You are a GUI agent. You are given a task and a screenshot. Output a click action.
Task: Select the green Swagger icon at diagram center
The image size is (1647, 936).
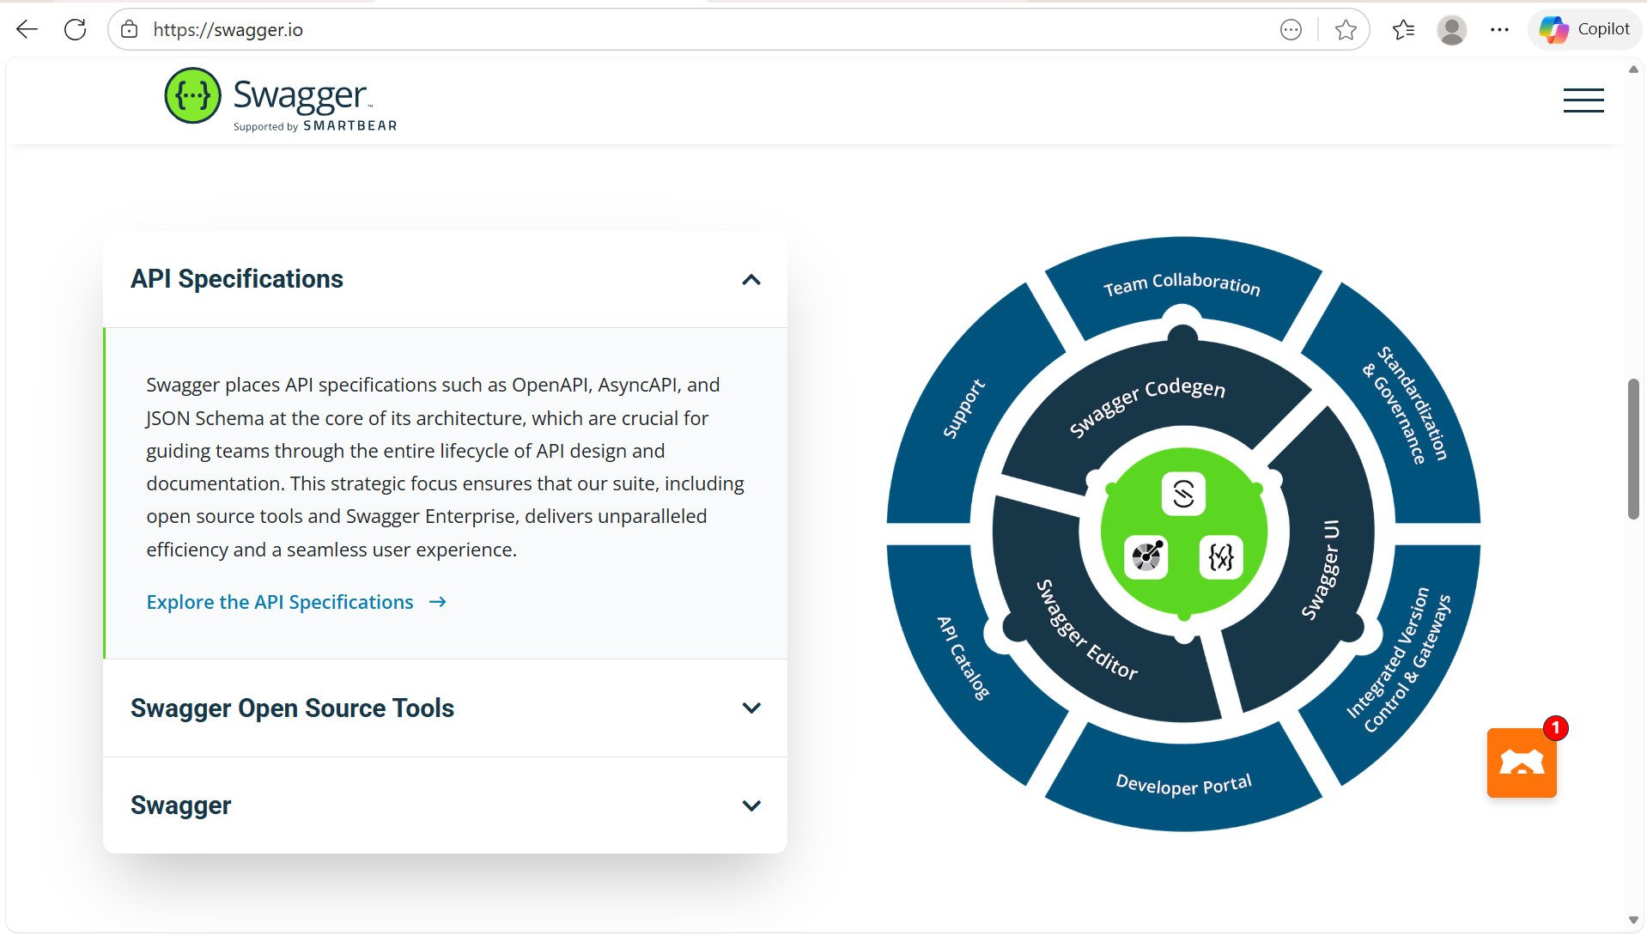tap(1182, 494)
